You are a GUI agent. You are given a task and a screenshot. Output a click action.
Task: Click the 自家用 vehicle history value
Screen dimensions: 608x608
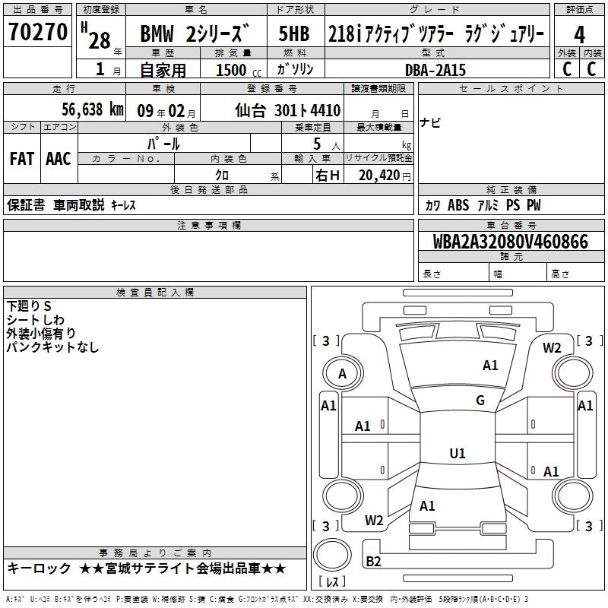pyautogui.click(x=163, y=70)
